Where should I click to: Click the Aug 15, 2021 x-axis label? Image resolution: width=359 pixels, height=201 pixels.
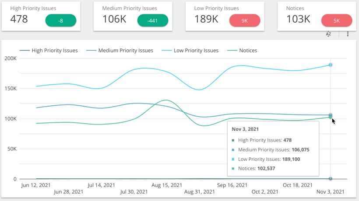(166, 185)
